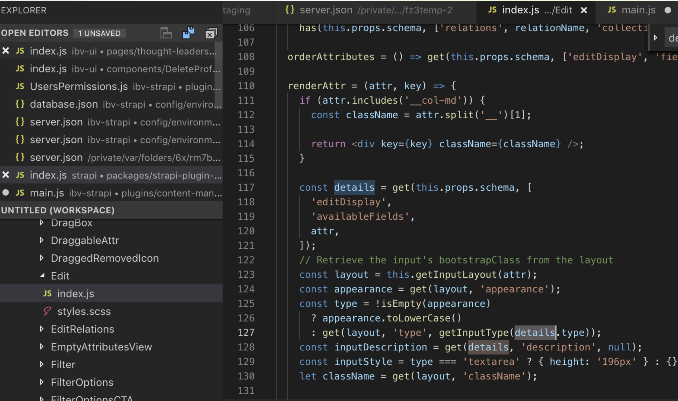Close index.js thought-leaders editor with X
This screenshot has height=401, width=678.
tap(6, 51)
